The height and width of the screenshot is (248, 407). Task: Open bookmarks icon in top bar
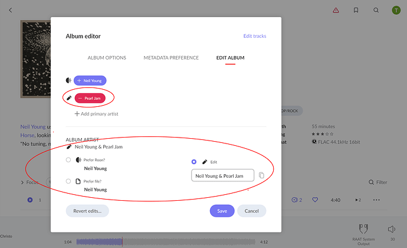coord(356,10)
